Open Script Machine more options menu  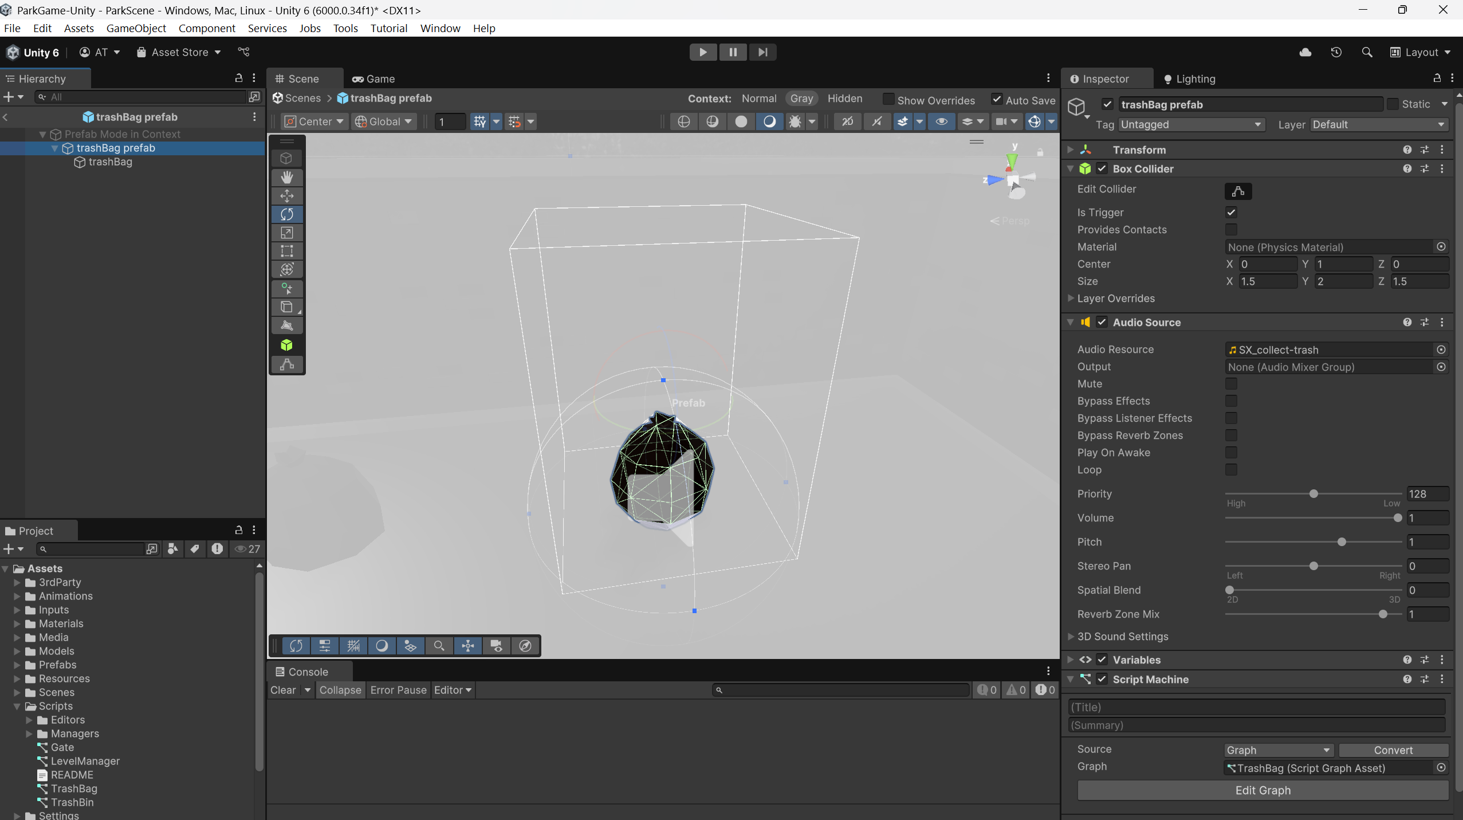pos(1442,679)
